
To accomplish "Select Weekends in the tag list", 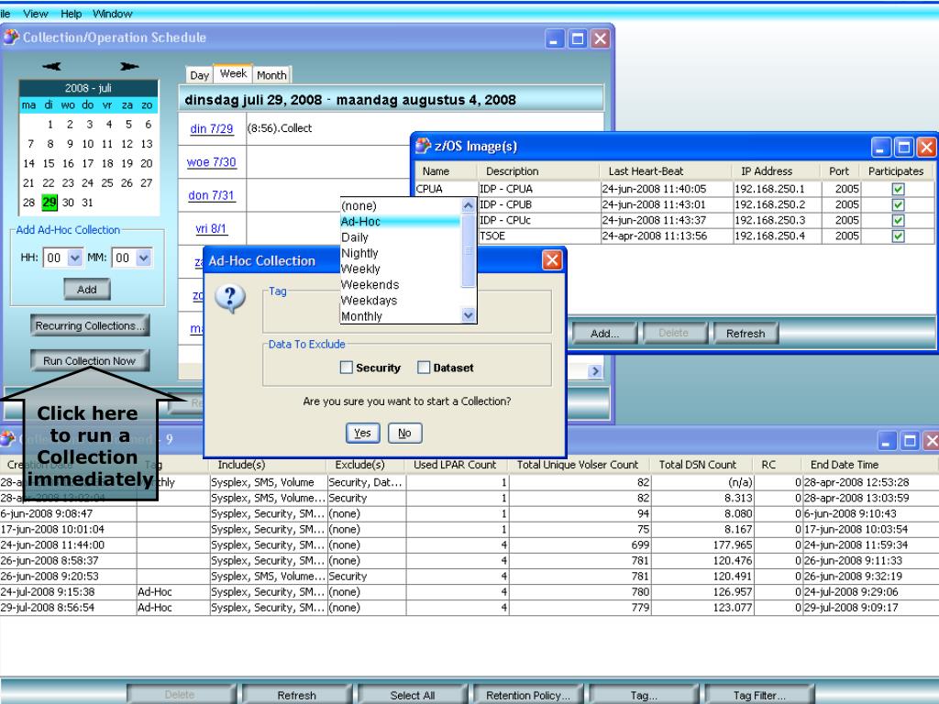I will click(x=400, y=285).
